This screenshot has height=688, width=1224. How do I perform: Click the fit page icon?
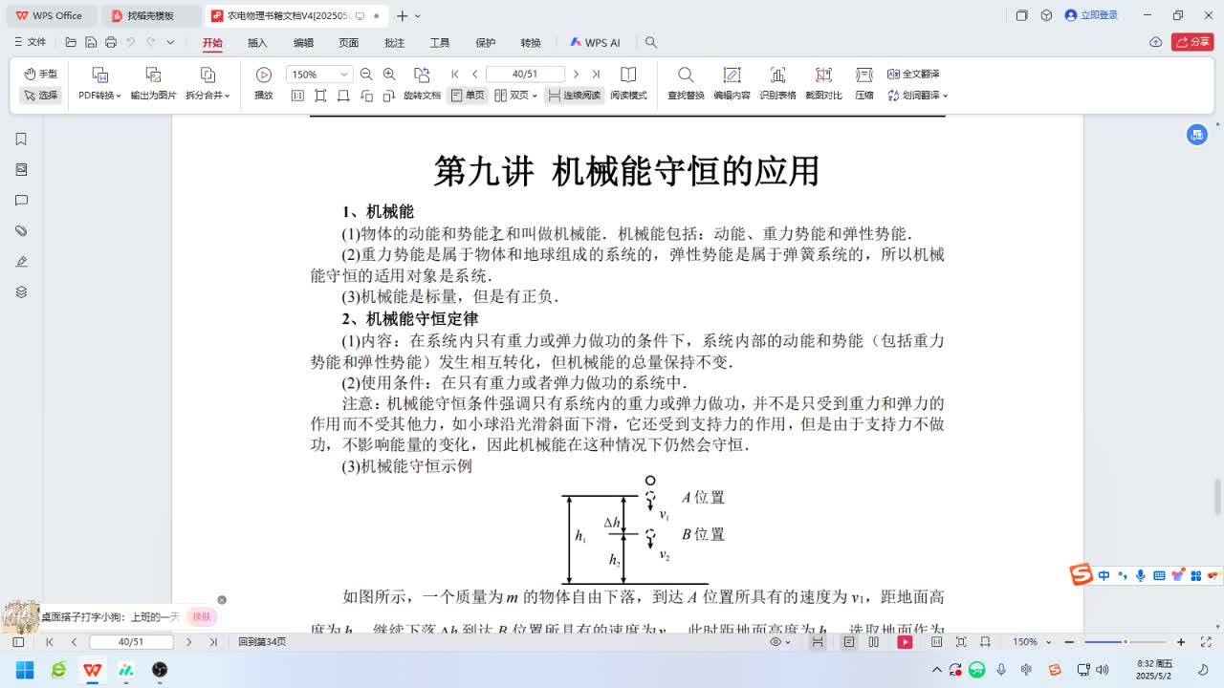click(x=320, y=96)
